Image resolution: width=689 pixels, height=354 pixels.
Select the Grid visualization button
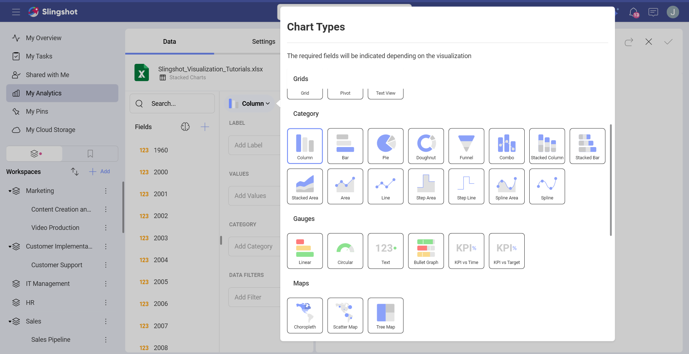coord(305,93)
